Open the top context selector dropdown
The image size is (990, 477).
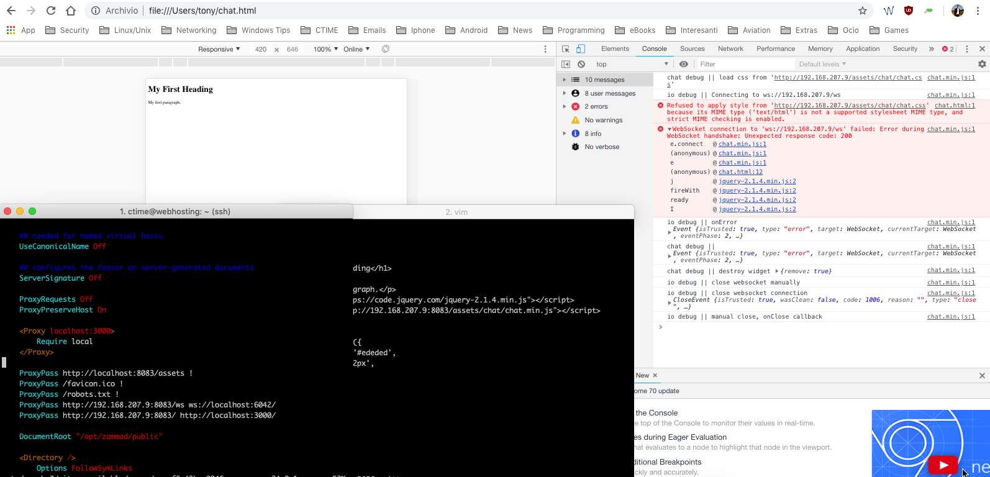[632, 64]
